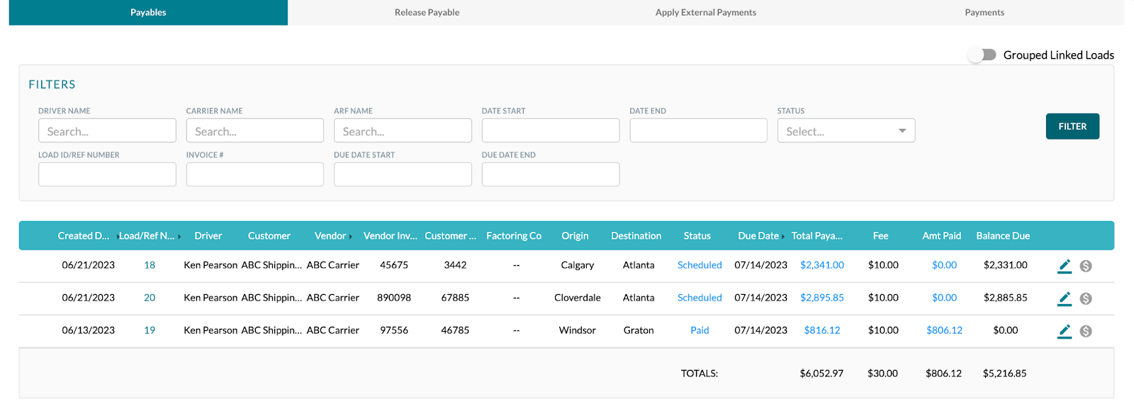Sort by Load/Ref Number column arrow
This screenshot has width=1134, height=409.
[179, 237]
